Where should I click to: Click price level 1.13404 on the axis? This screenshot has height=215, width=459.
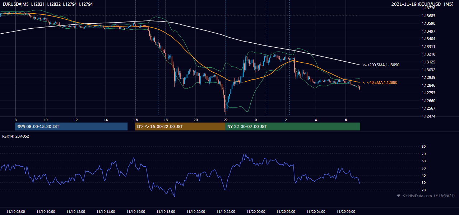tap(428, 39)
